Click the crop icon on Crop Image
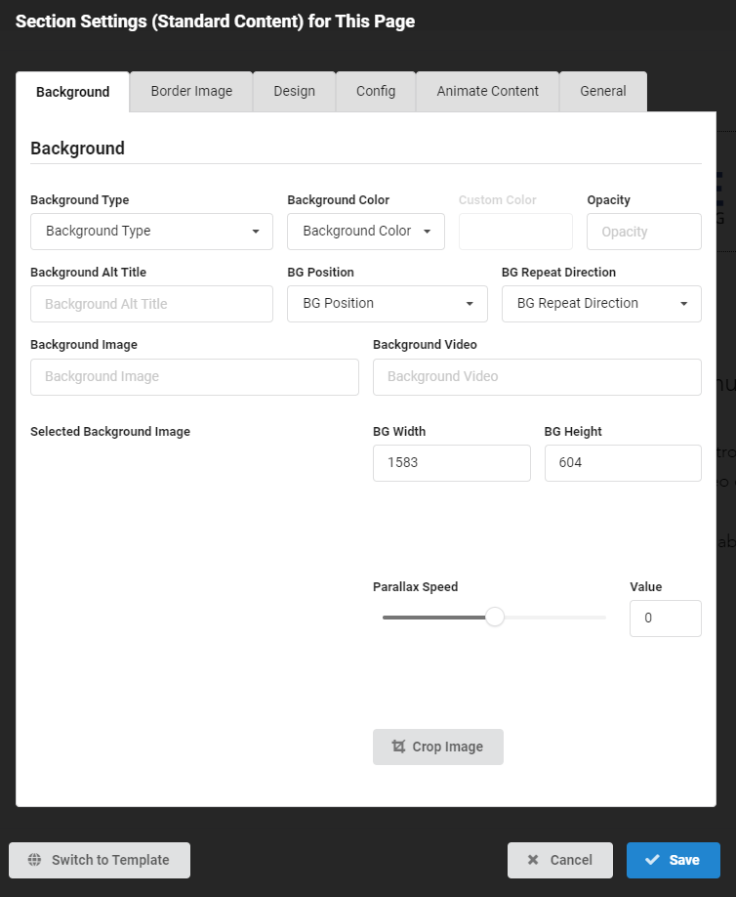The width and height of the screenshot is (736, 897). [398, 747]
